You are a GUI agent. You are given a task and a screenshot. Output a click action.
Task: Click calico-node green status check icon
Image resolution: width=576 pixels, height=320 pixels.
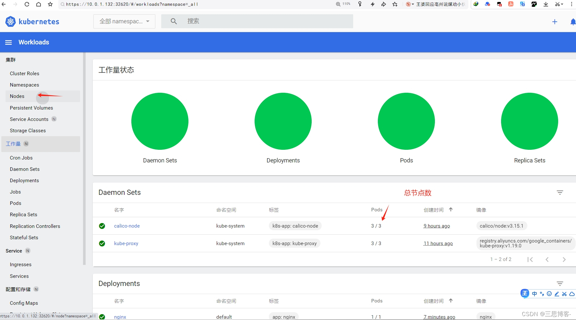(x=102, y=226)
